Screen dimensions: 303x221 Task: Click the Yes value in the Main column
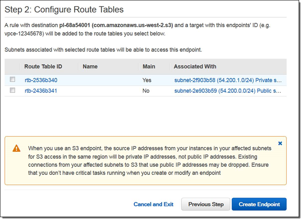147,80
